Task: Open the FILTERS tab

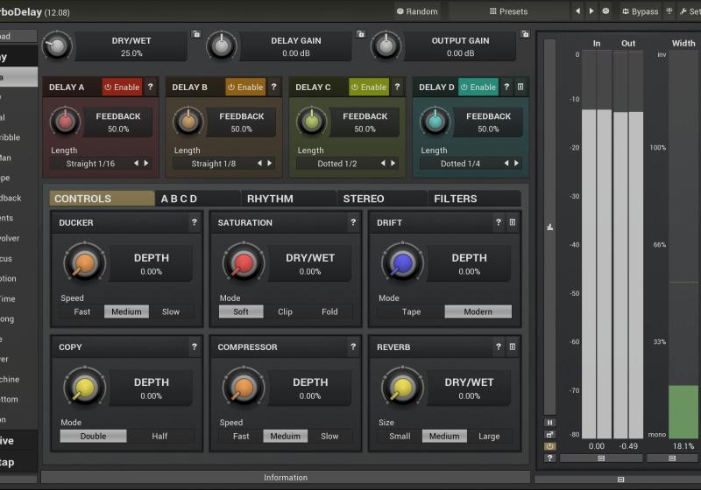Action: pyautogui.click(x=456, y=199)
